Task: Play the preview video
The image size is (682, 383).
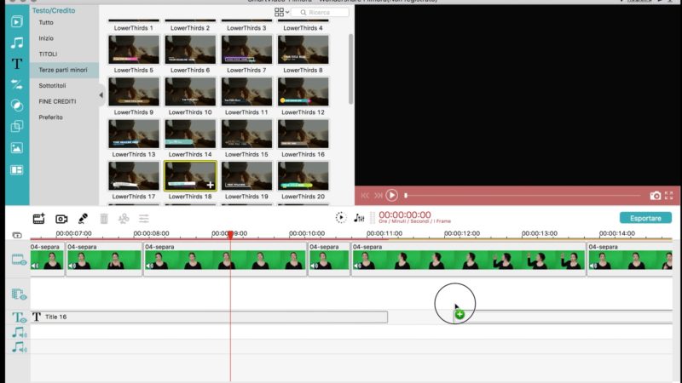Action: coord(391,196)
